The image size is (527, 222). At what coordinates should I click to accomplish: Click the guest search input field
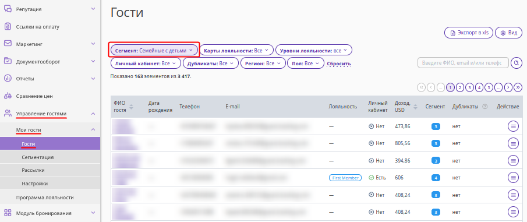coord(463,63)
